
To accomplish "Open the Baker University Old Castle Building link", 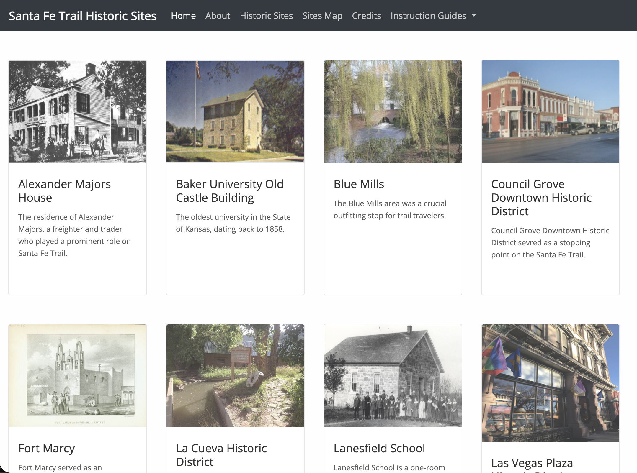I will 230,190.
